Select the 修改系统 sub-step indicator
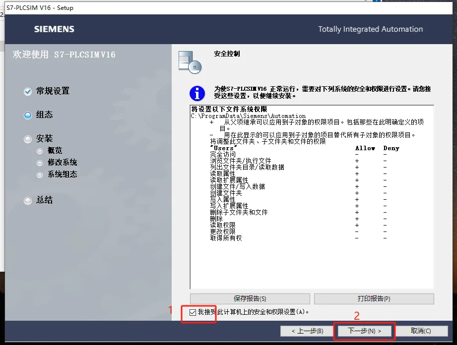 point(40,163)
